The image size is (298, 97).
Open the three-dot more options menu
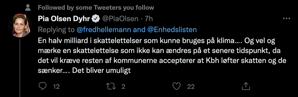pyautogui.click(x=286, y=18)
